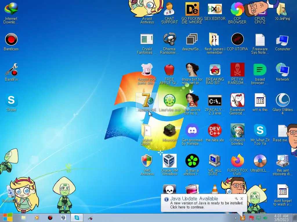Select the BandiFix desktop shortcut
The image size is (297, 222).
tap(11, 73)
